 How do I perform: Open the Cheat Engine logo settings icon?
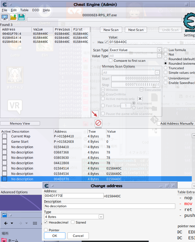(x=189, y=22)
